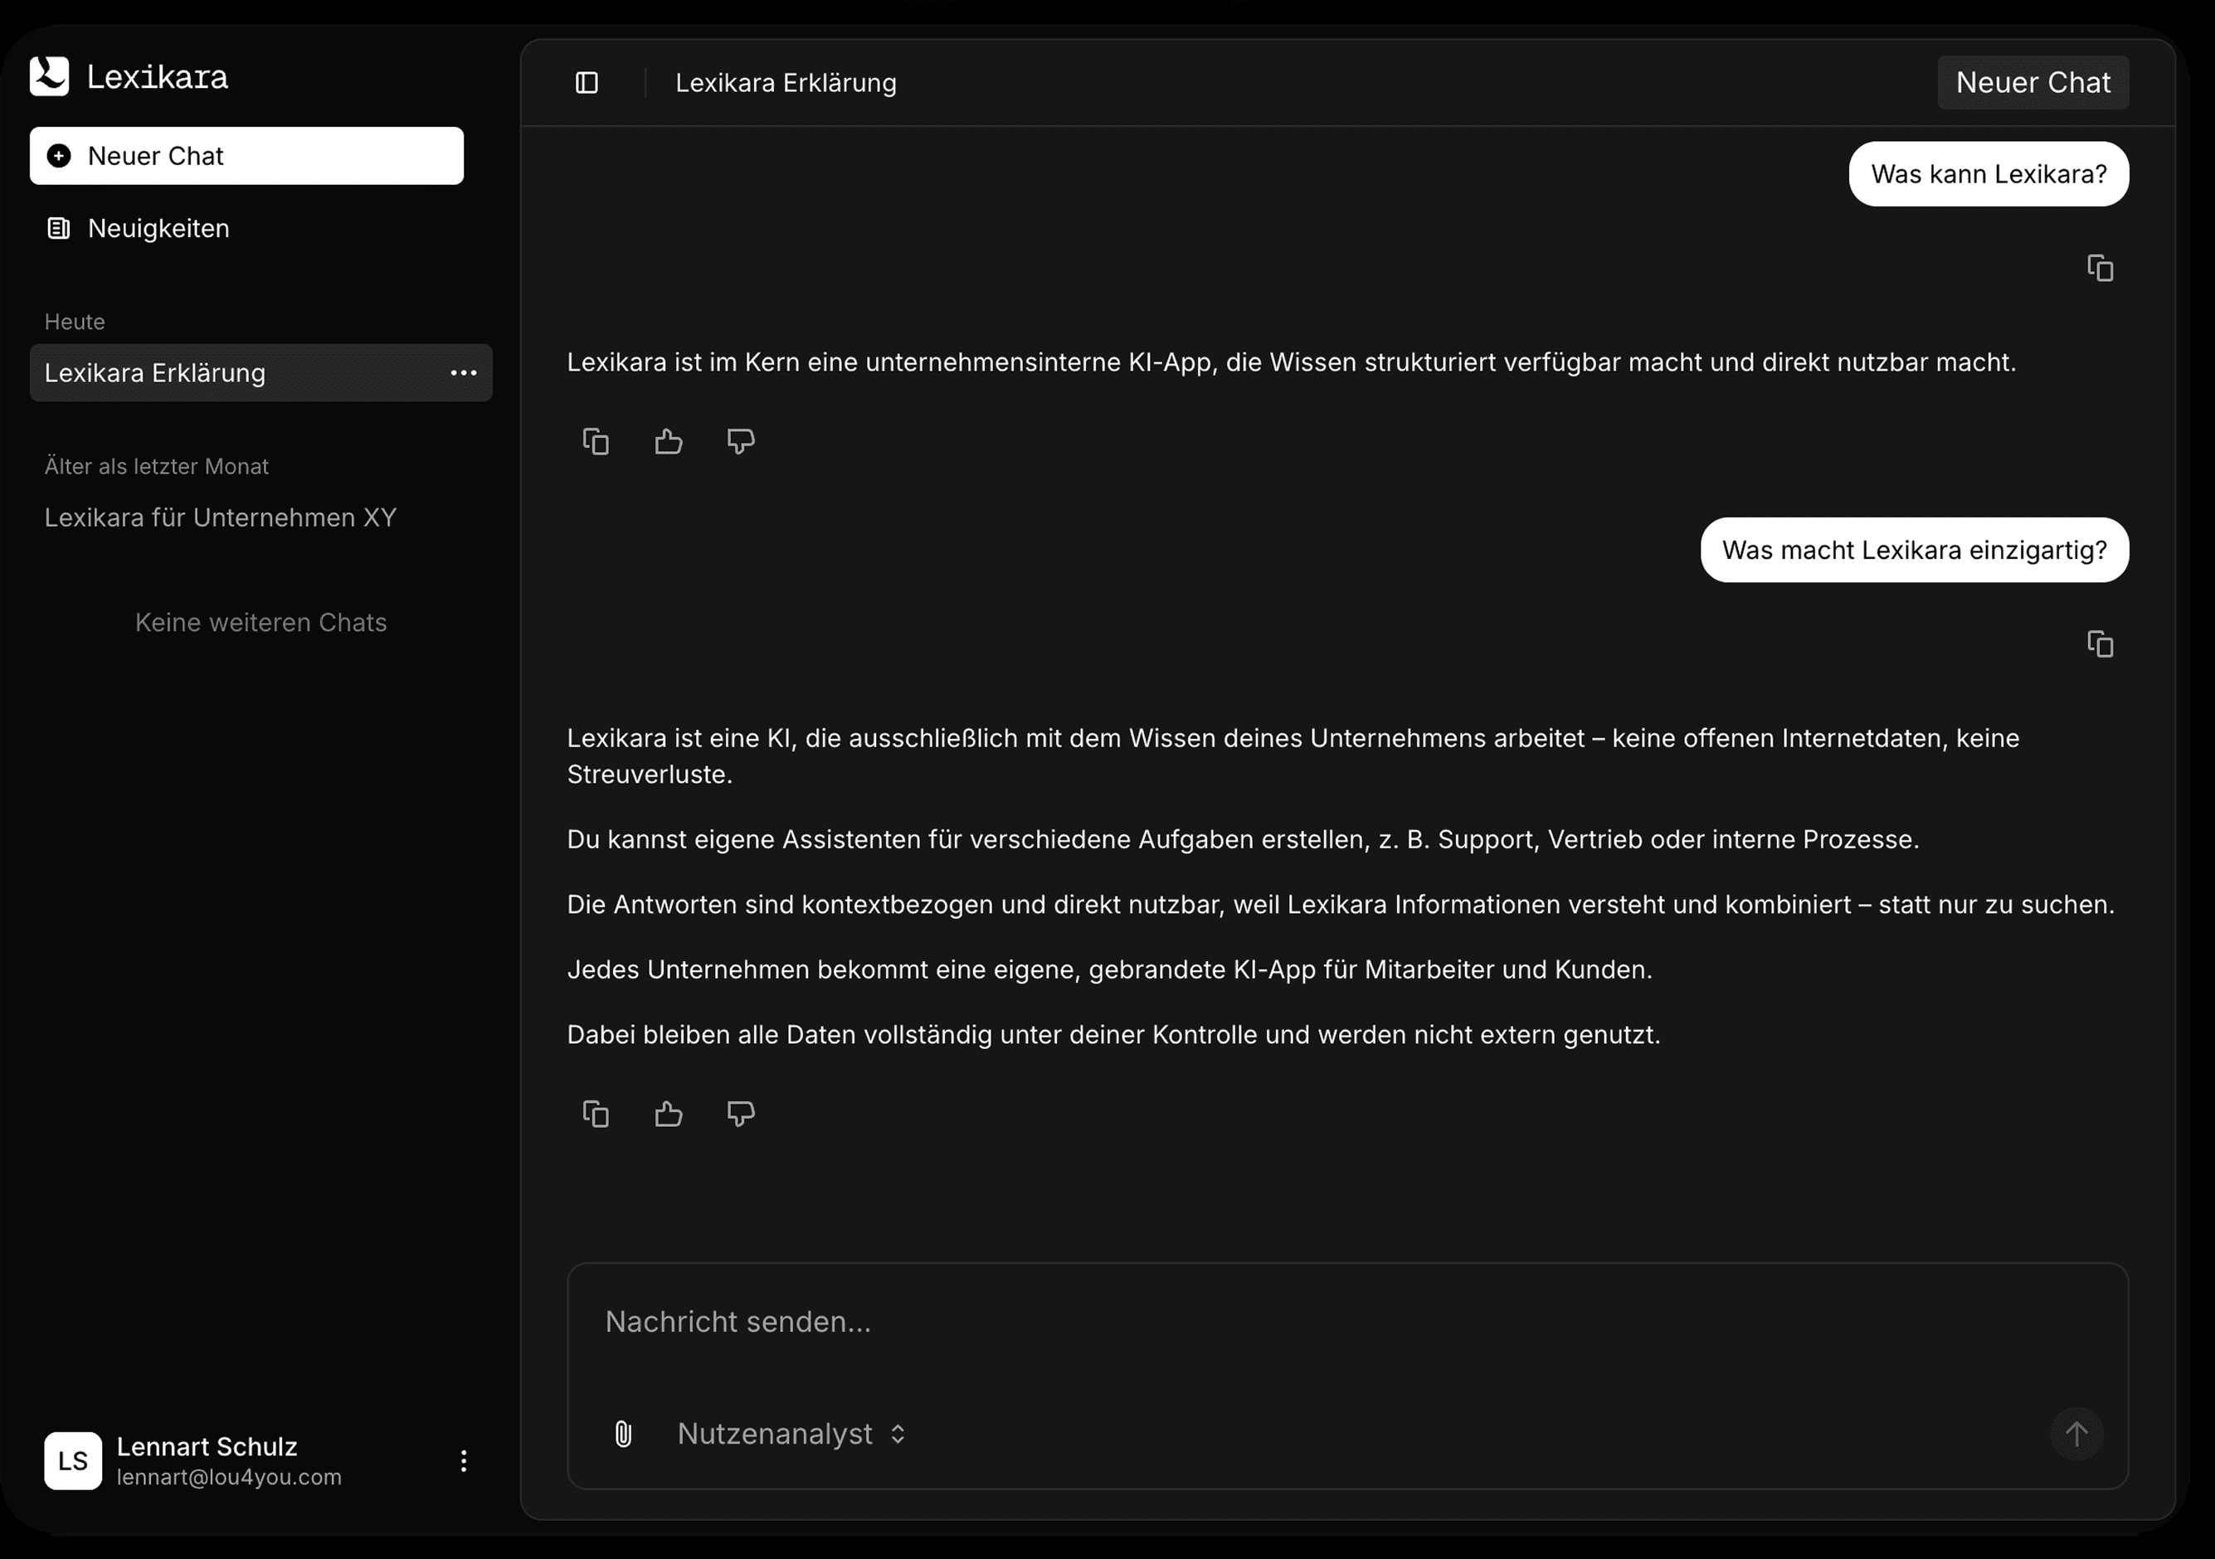The height and width of the screenshot is (1559, 2215).
Task: Click the LS avatar
Action: coord(73,1460)
